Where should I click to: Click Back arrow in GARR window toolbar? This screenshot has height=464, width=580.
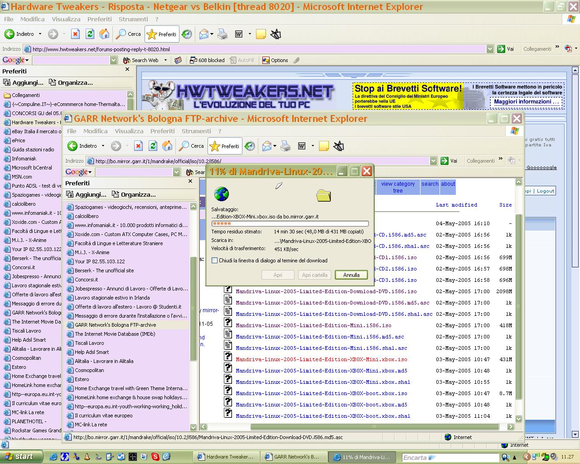pos(72,146)
